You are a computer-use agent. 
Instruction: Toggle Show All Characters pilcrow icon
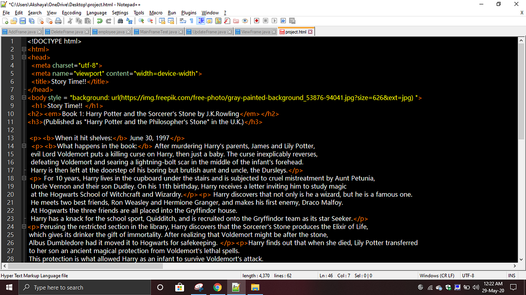coord(192,21)
